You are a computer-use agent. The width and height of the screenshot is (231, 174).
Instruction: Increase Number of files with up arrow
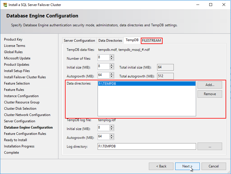tap(112, 56)
